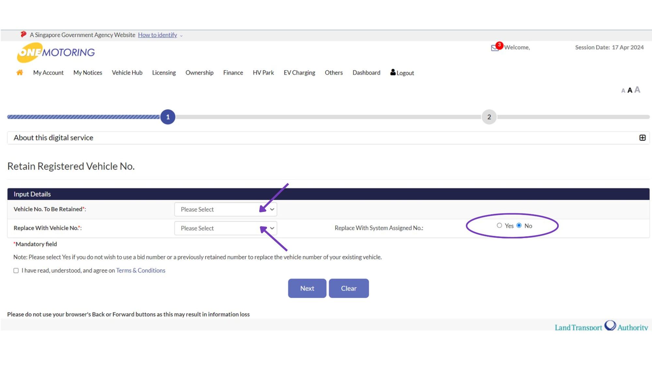Expand the How to identify dropdown
Screen dimensions: 652x367
158,35
